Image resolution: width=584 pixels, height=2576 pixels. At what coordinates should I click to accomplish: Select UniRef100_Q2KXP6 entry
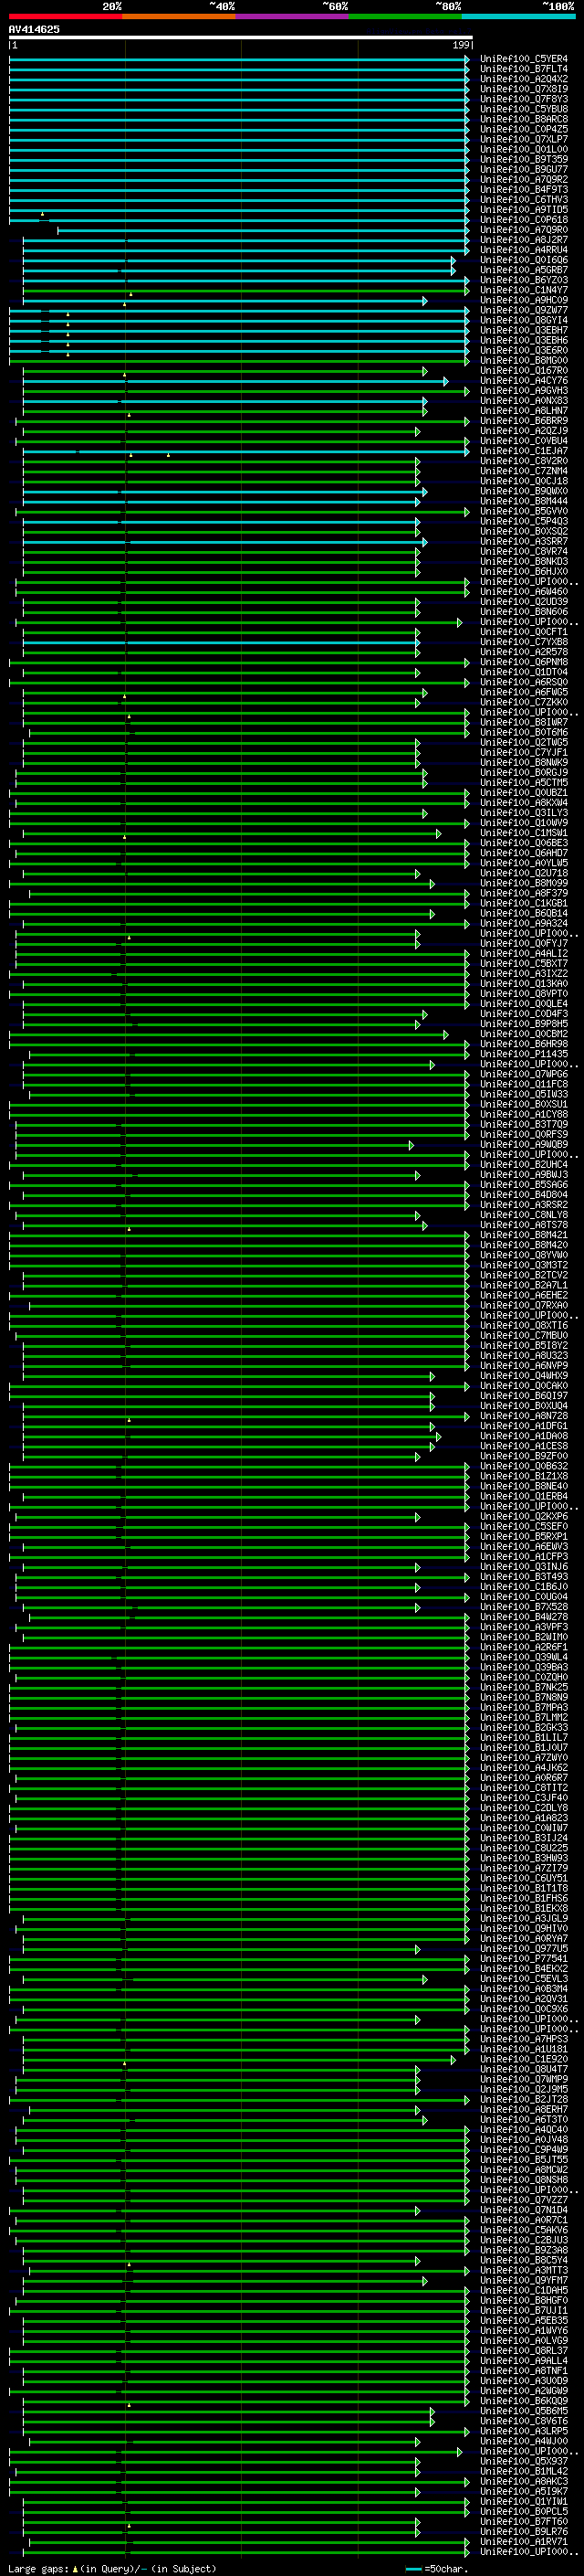(523, 1516)
